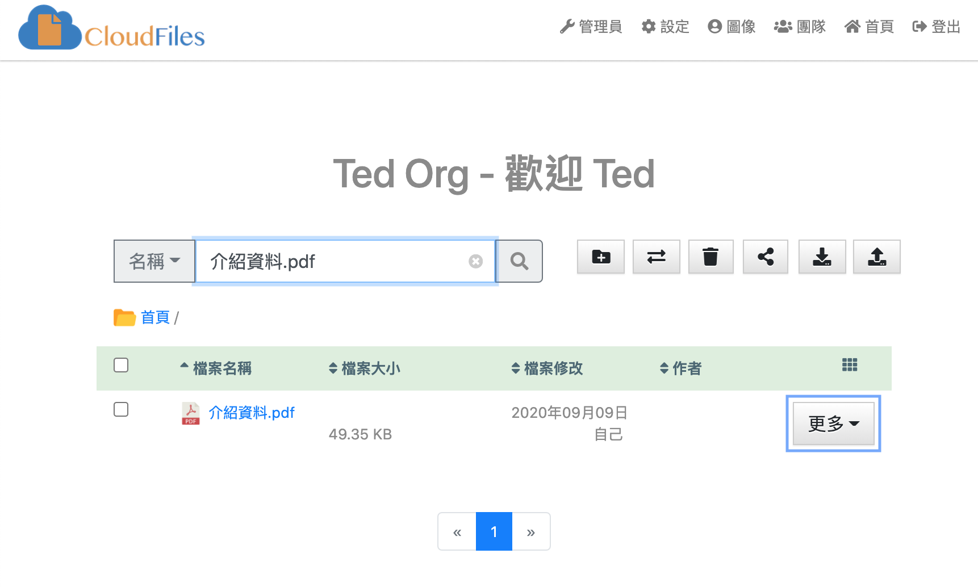Click the magnifier search button

tap(519, 261)
